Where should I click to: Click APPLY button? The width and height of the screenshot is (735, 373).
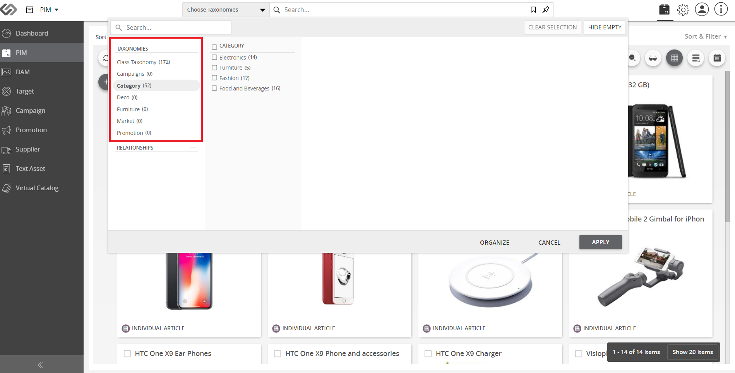(601, 242)
